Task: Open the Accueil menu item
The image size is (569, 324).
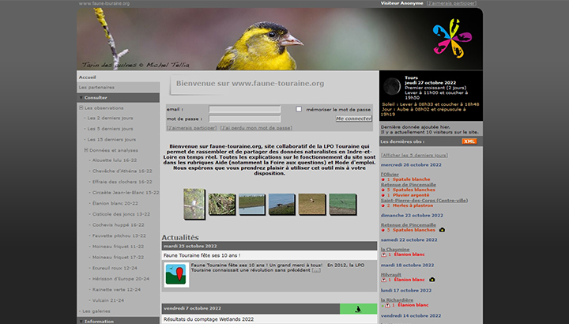Action: coord(88,77)
